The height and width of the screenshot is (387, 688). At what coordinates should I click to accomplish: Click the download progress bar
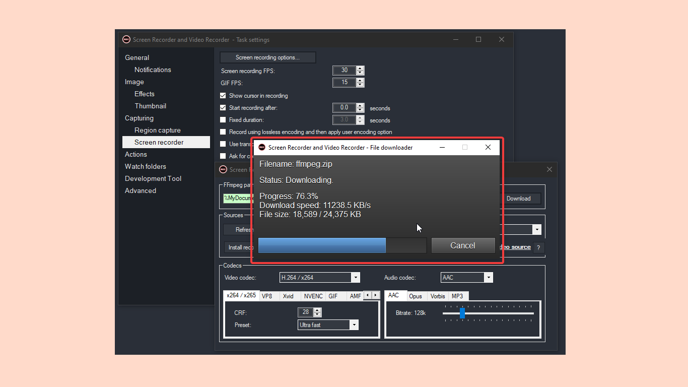point(342,245)
